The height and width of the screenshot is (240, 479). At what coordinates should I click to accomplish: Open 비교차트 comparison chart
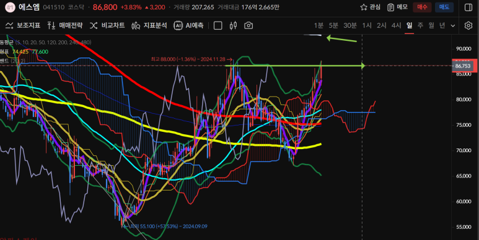[x=107, y=25]
